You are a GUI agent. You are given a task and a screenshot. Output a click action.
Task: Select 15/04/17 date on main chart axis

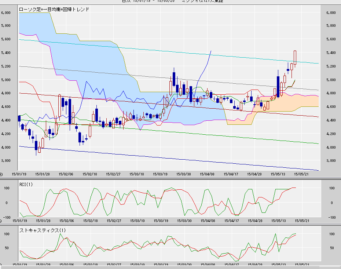pyautogui.click(x=231, y=174)
